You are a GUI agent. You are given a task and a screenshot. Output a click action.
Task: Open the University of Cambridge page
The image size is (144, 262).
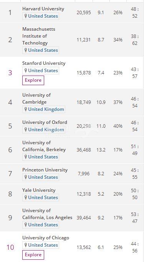36,99
